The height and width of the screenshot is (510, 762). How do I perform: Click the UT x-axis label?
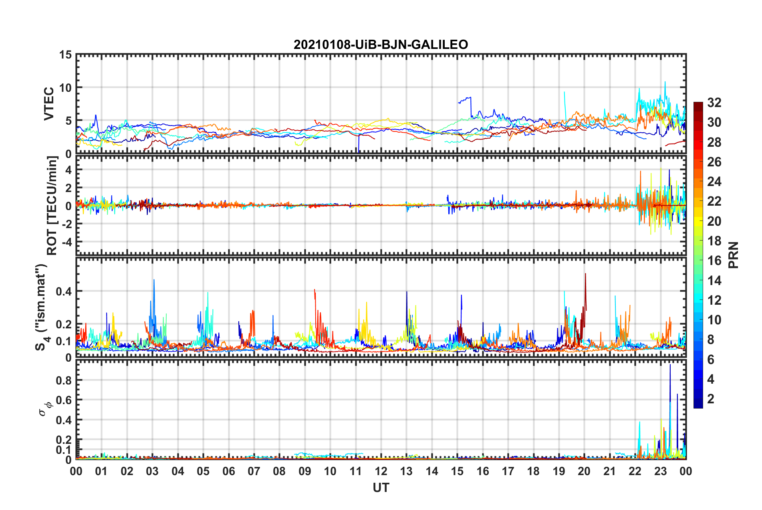[381, 488]
